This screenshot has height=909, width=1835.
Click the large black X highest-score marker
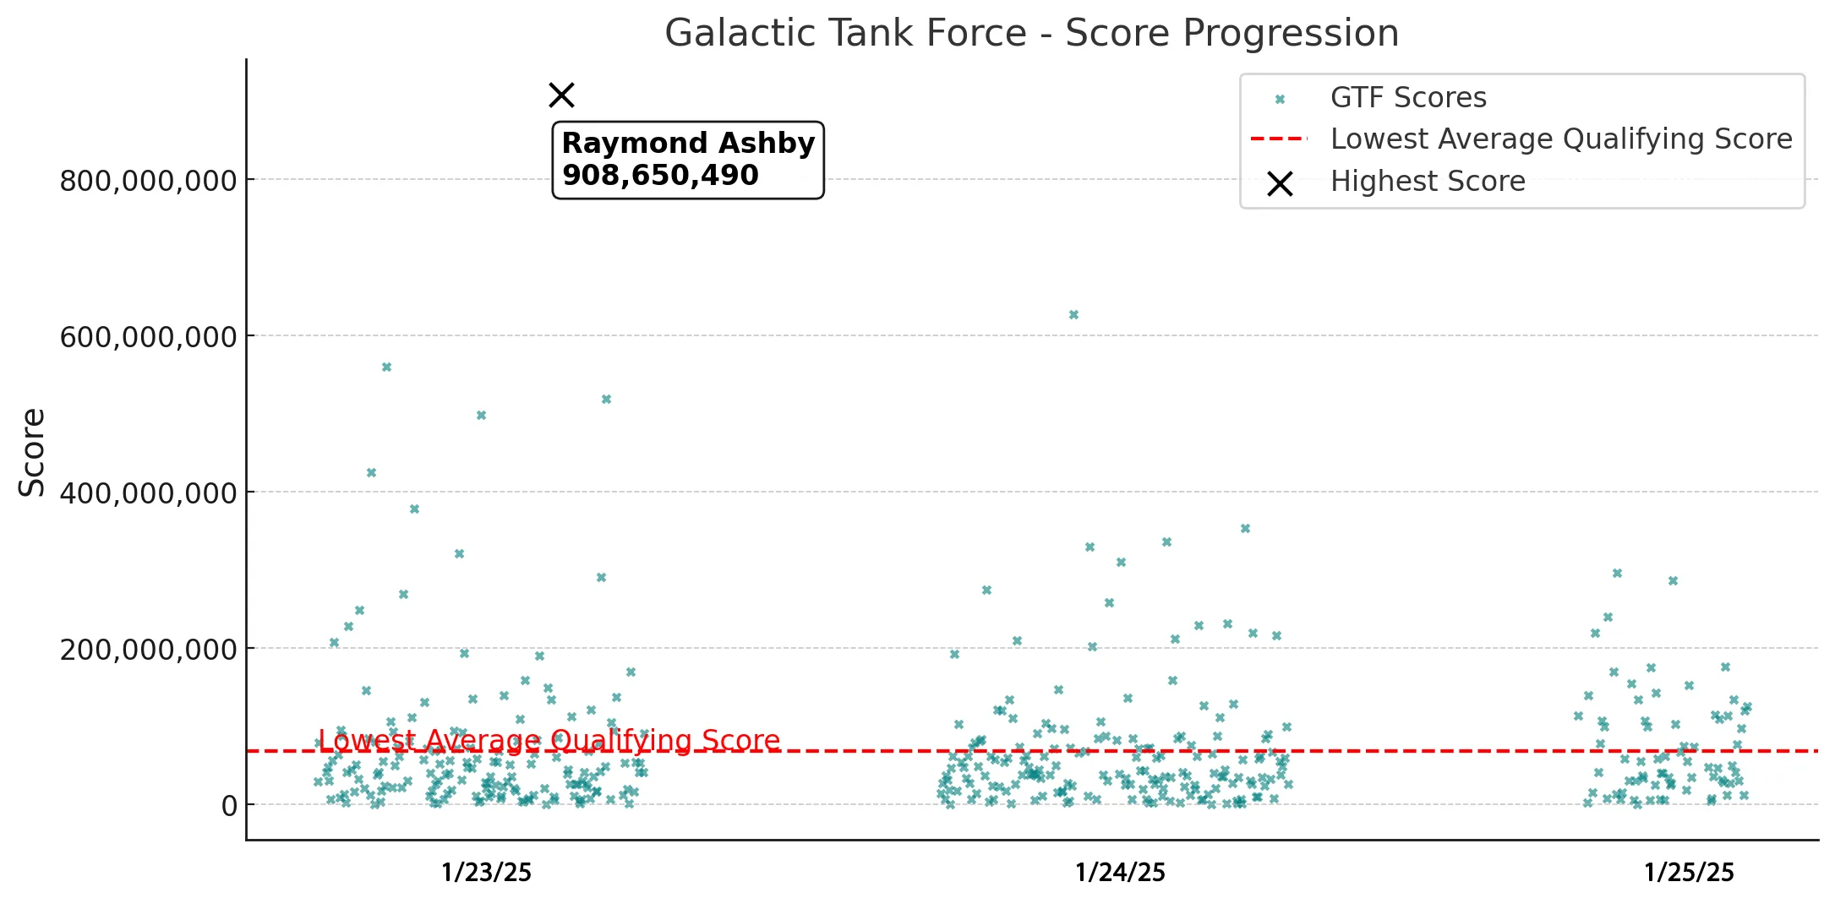[x=561, y=95]
